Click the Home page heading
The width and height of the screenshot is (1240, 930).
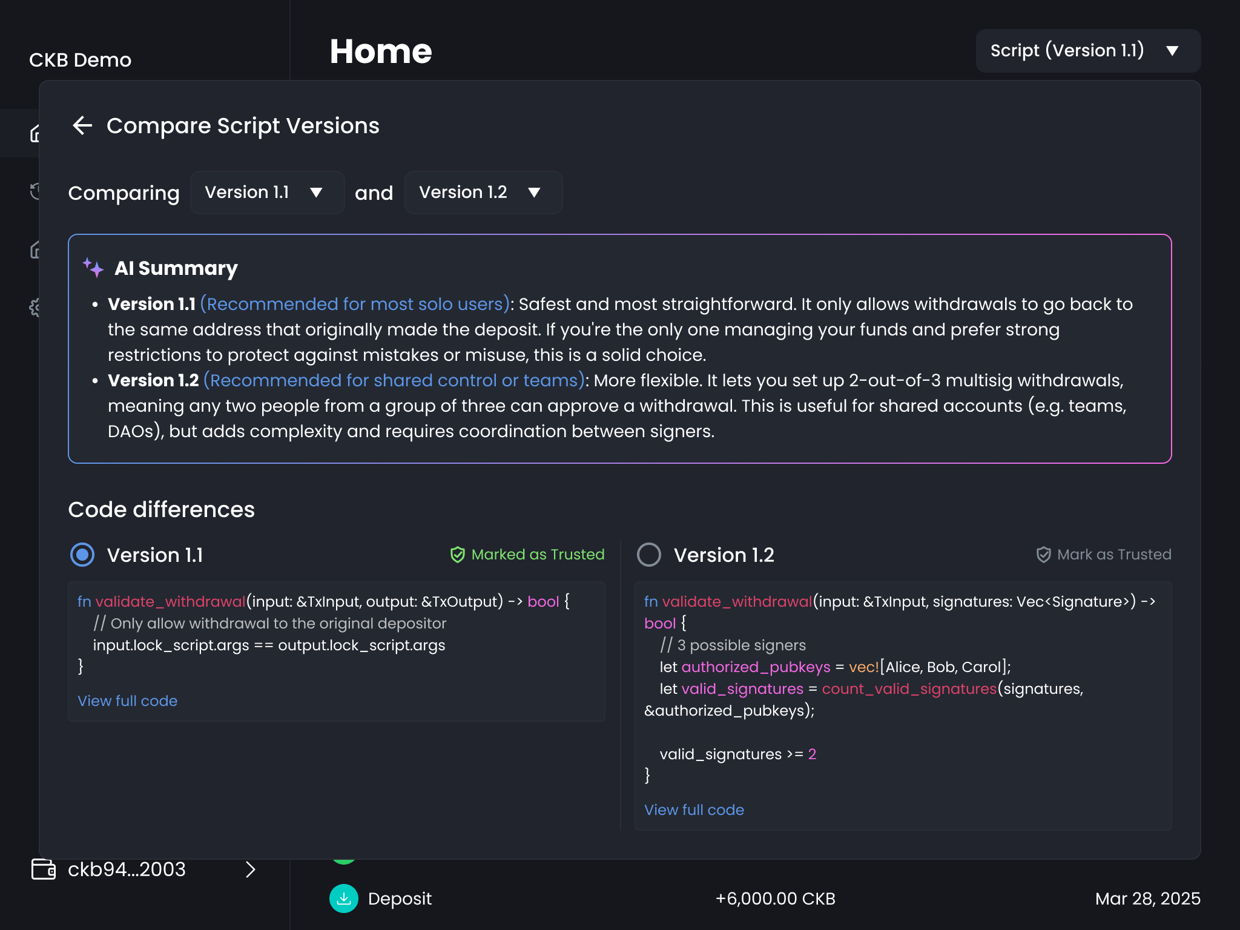click(x=381, y=51)
